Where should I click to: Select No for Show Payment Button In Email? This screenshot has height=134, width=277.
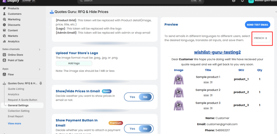[x=145, y=129]
